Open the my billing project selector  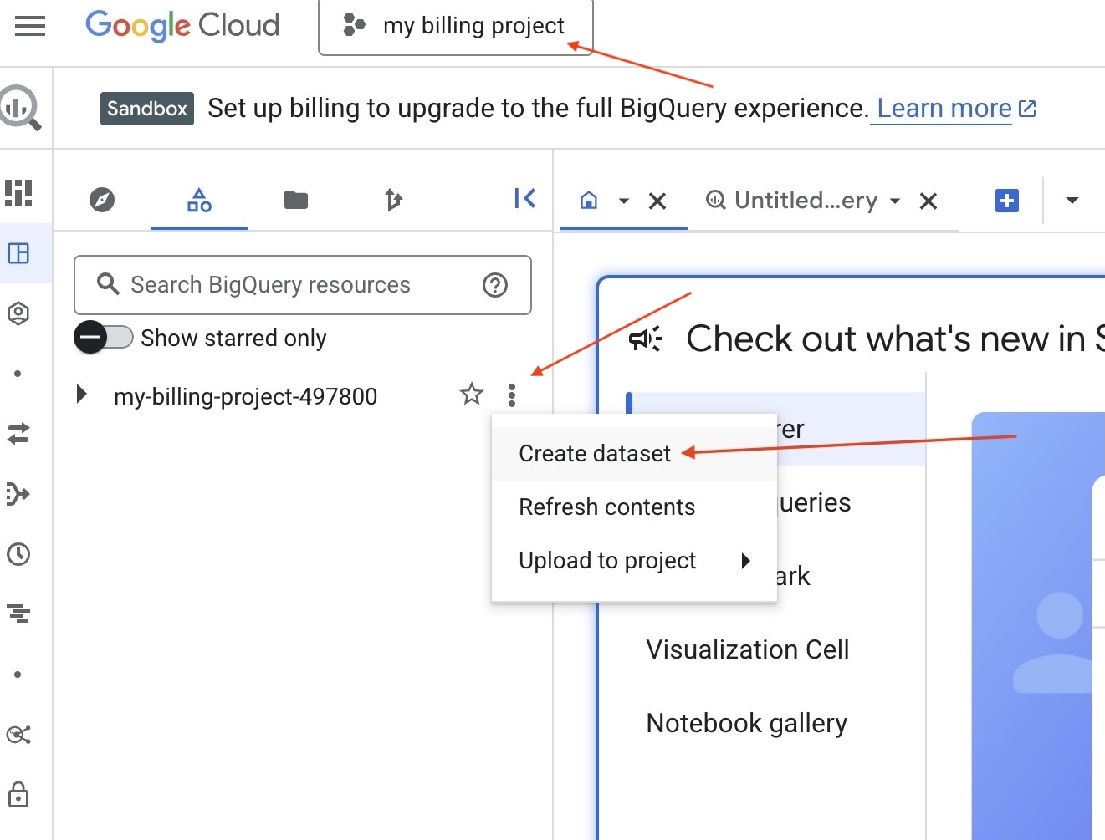(x=456, y=27)
